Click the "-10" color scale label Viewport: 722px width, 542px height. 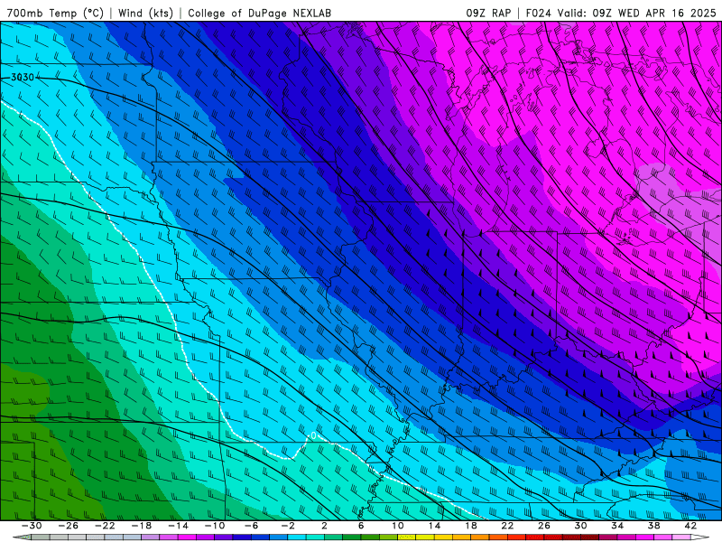pyautogui.click(x=215, y=526)
